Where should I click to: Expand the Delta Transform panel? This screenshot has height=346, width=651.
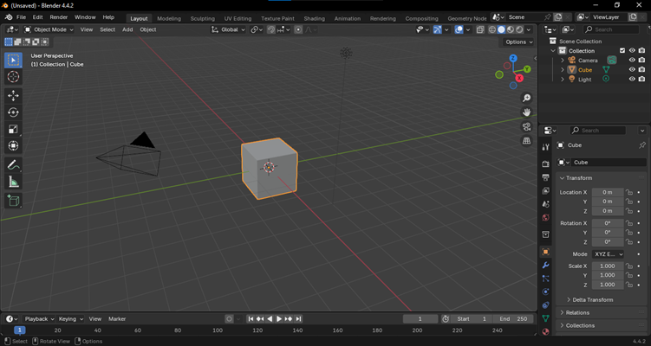(x=593, y=299)
